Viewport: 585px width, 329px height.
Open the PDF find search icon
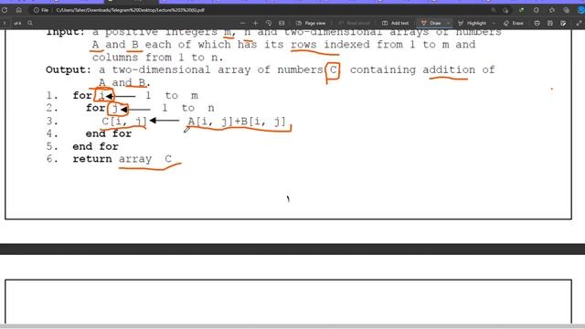tap(30, 23)
